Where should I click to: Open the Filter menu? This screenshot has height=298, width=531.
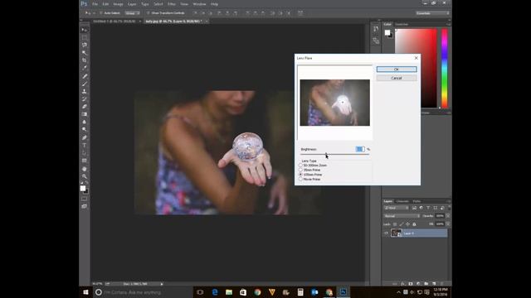172,4
